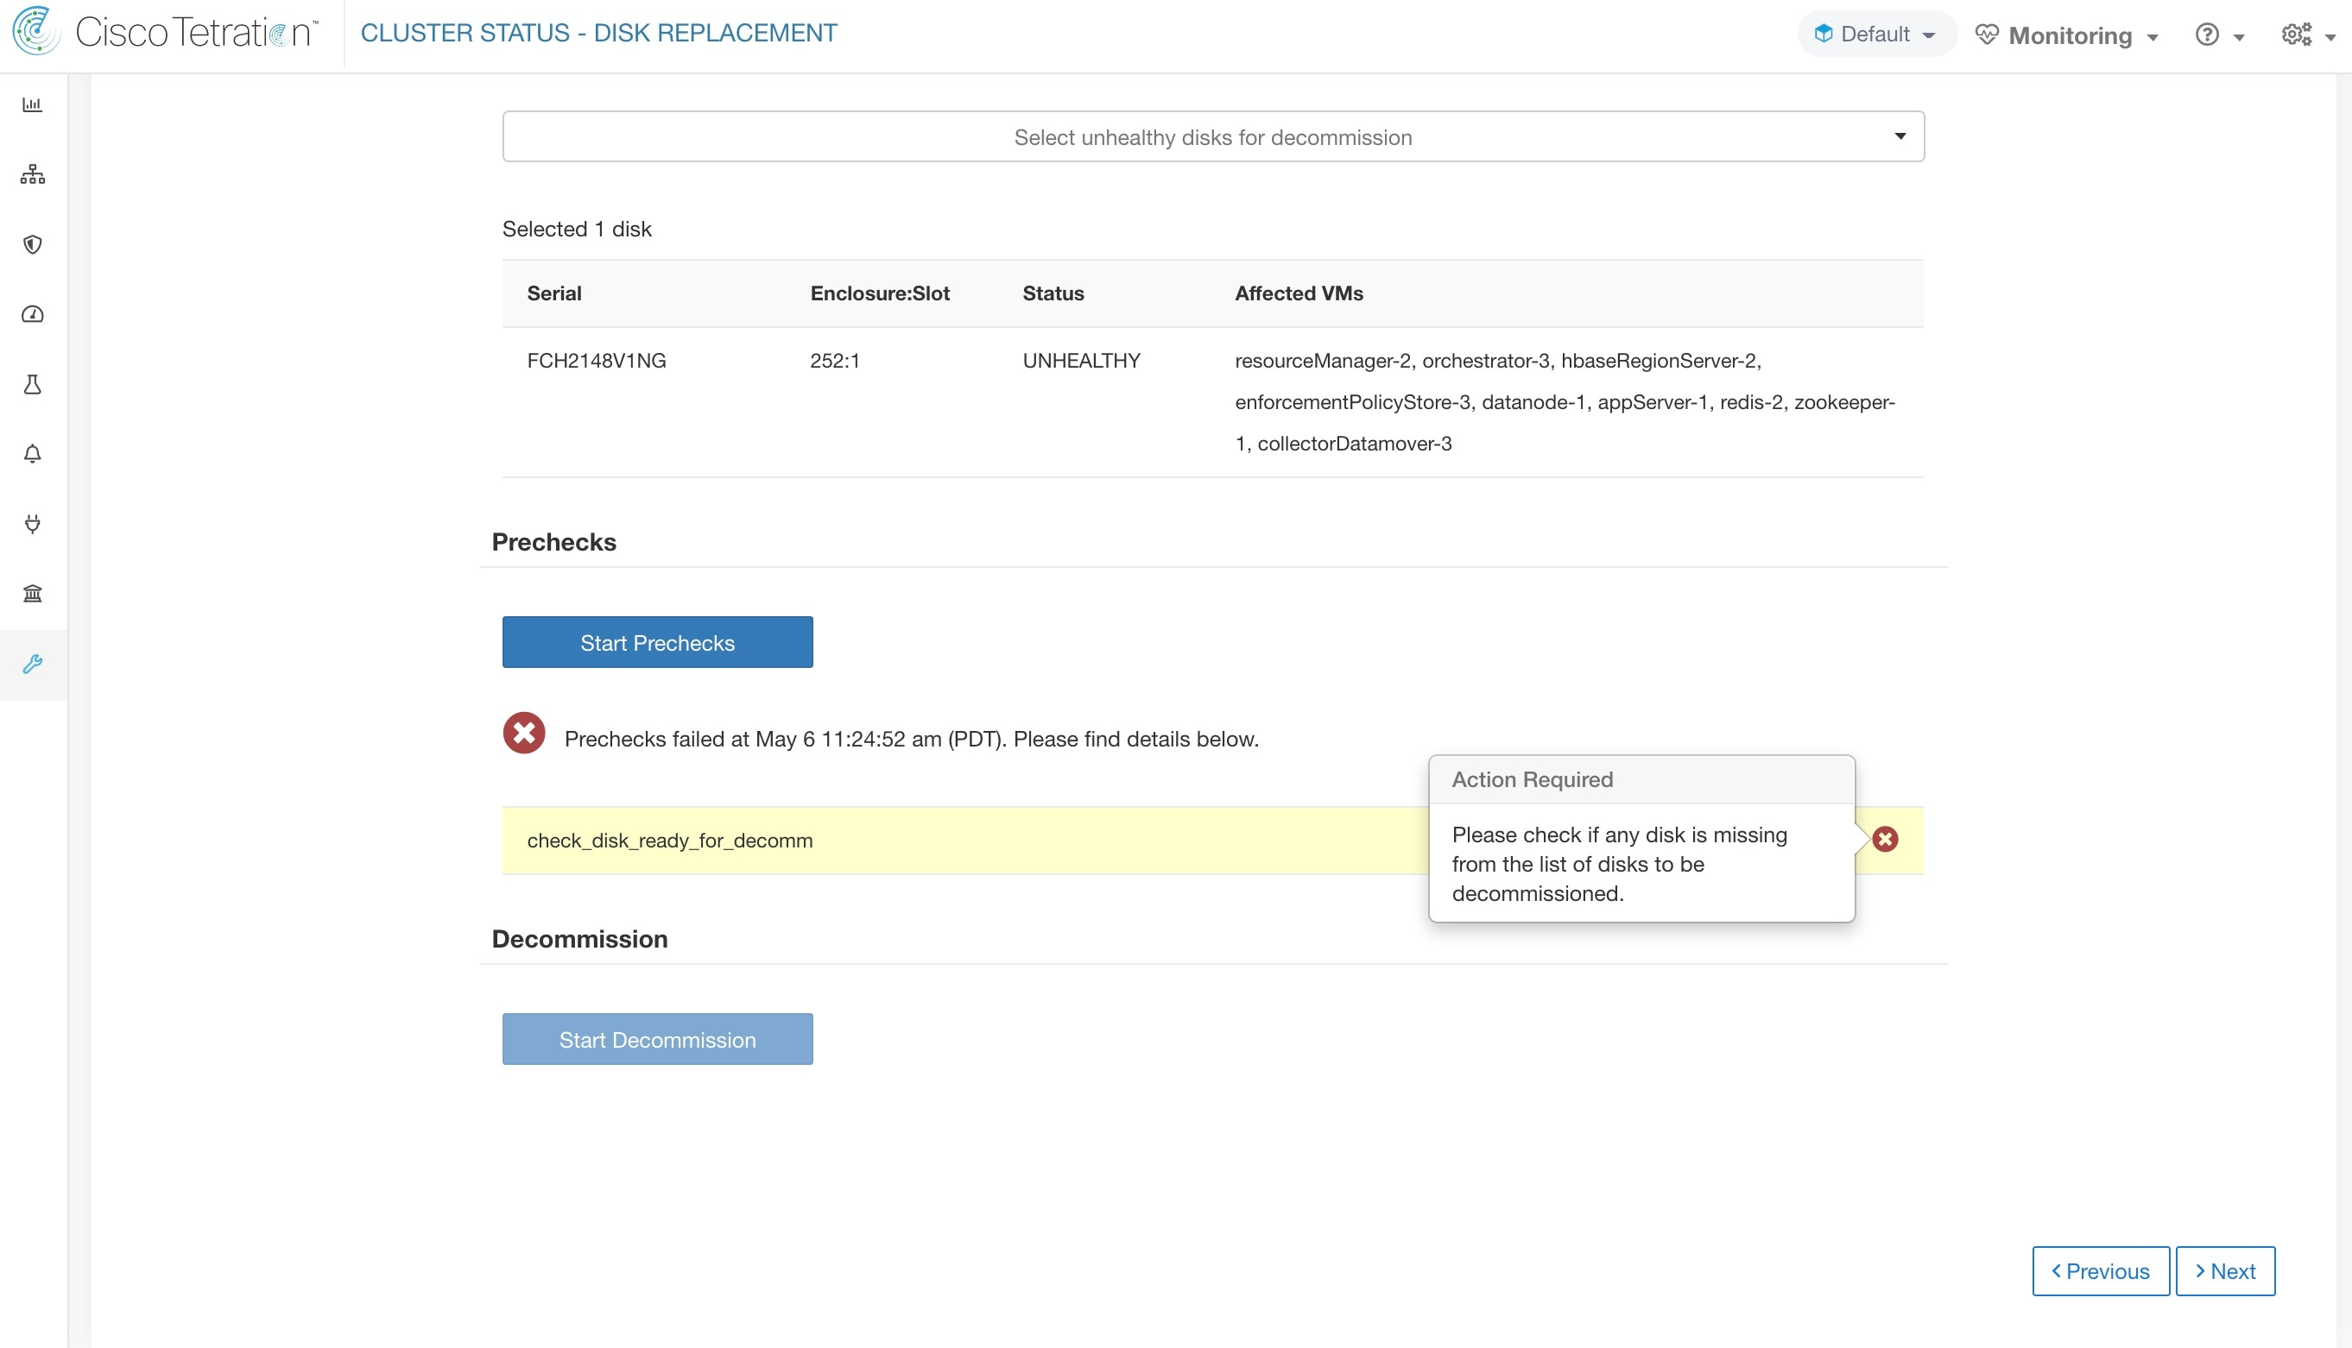Click the maintenance/wrench icon in sidebar

click(32, 664)
